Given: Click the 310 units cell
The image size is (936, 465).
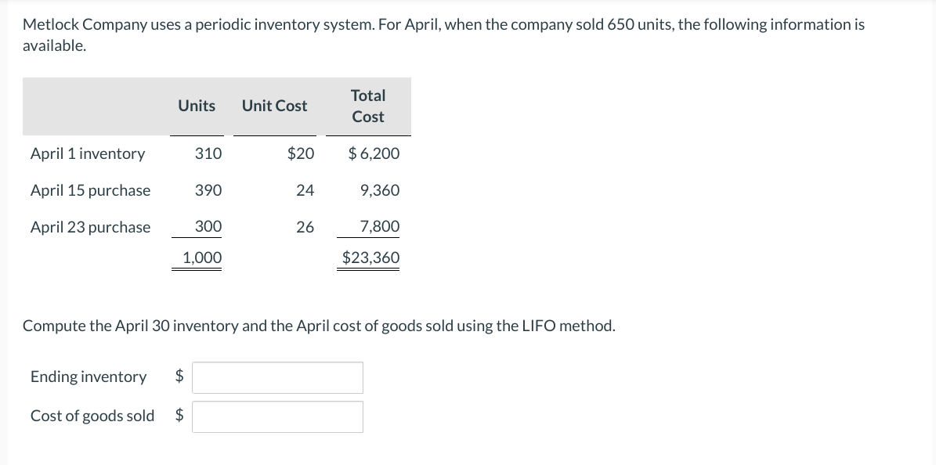Looking at the screenshot, I should pyautogui.click(x=208, y=153).
